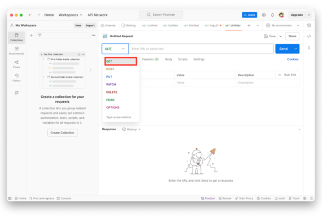Switch to the Scripts tab

pyautogui.click(x=183, y=59)
